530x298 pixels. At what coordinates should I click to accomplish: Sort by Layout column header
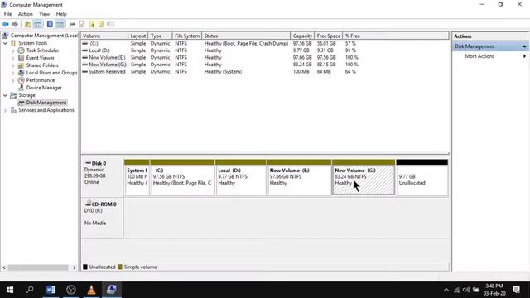click(x=138, y=36)
